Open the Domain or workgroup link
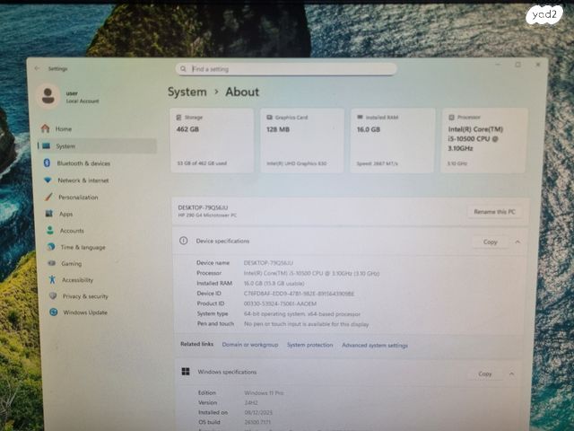The image size is (574, 431). pos(249,345)
